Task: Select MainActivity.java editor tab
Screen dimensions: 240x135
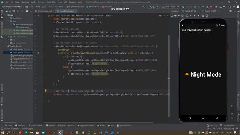Action: click(x=66, y=11)
